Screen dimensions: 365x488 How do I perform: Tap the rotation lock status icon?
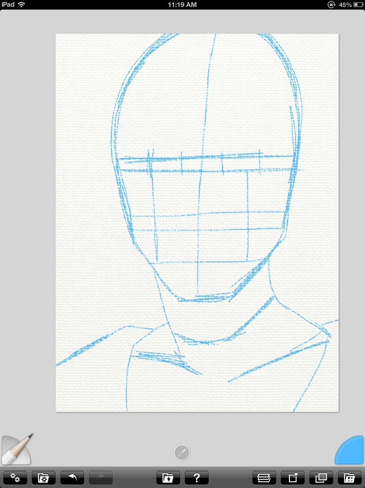331,5
